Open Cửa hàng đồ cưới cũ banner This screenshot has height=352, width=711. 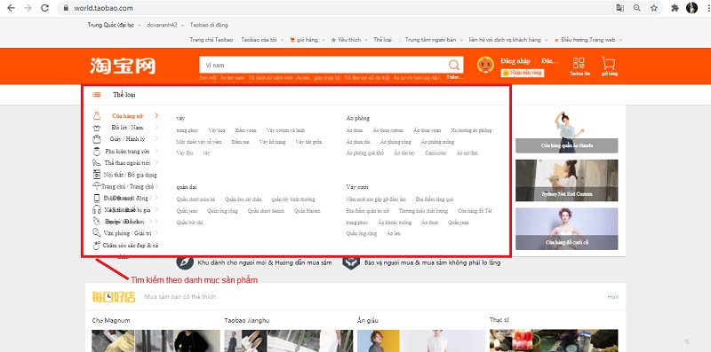click(x=566, y=229)
